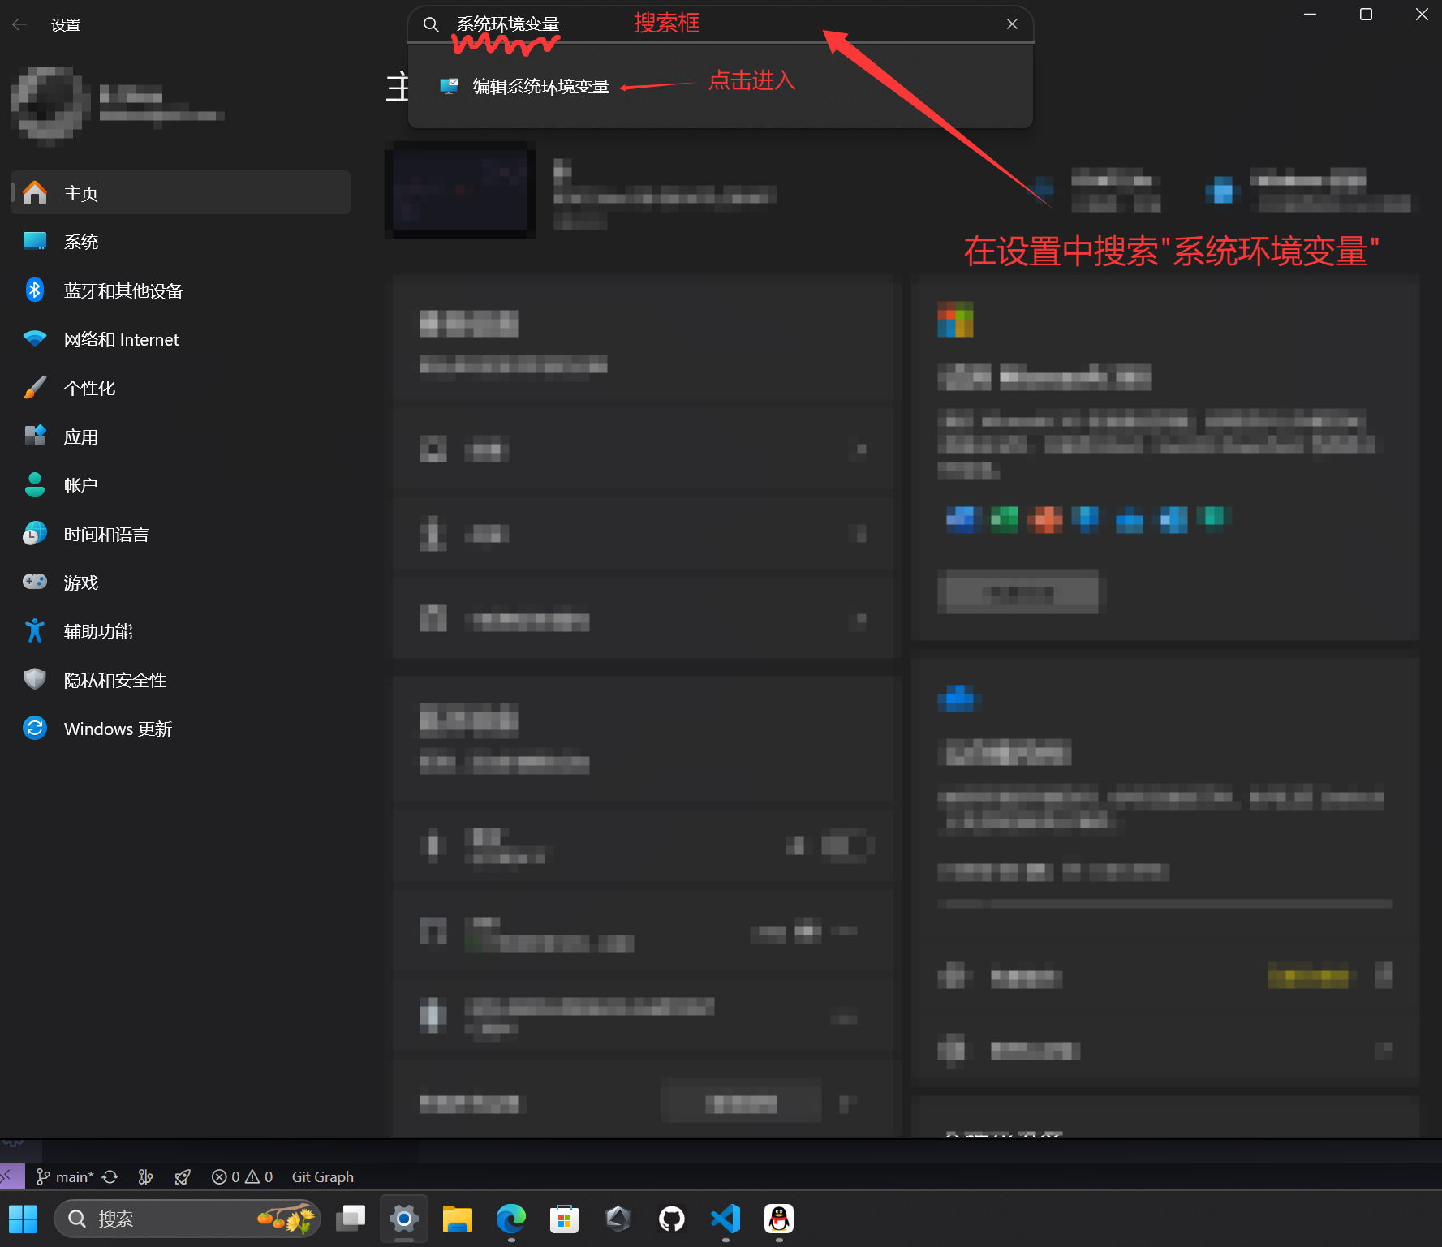Go to the 游戏 settings page
Image resolution: width=1442 pixels, height=1247 pixels.
(81, 583)
